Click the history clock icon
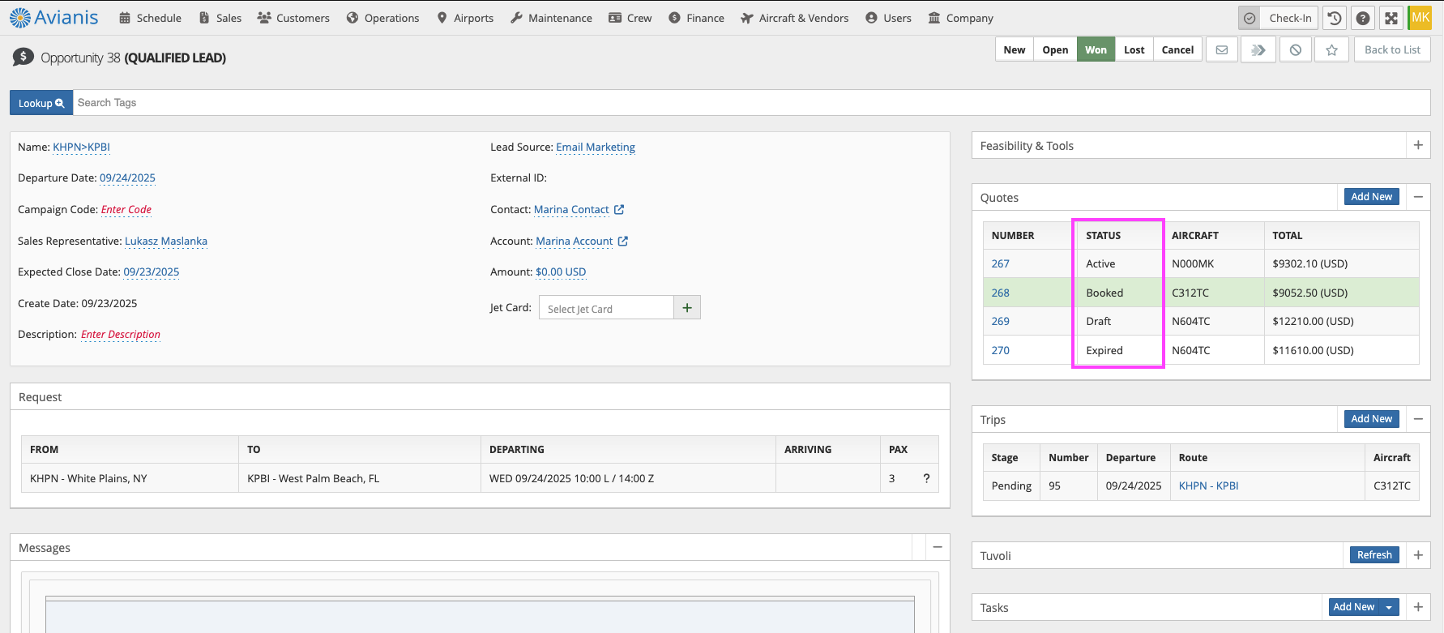Image resolution: width=1444 pixels, height=633 pixels. point(1335,18)
